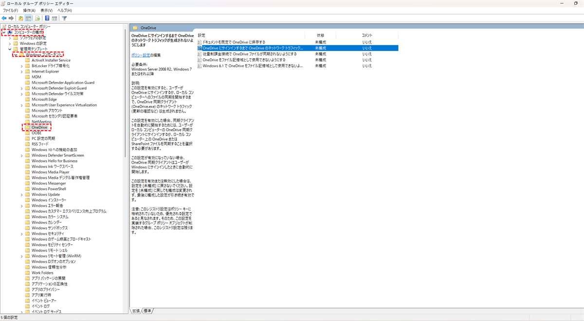Select the PC 設定の同期 folder
Image resolution: width=584 pixels, height=321 pixels.
(43, 138)
